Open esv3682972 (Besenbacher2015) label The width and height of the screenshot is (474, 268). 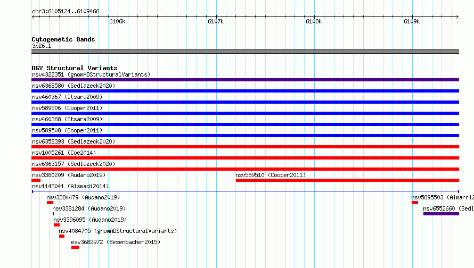(116, 242)
